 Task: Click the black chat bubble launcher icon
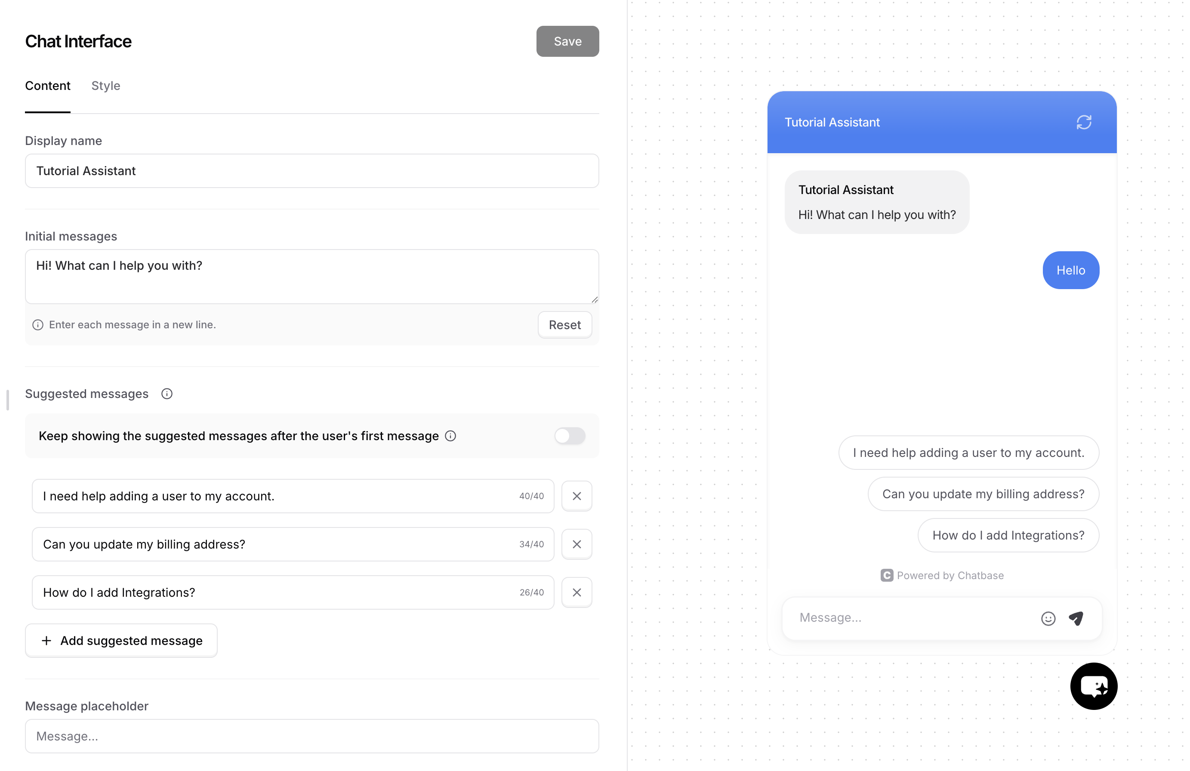[1094, 686]
